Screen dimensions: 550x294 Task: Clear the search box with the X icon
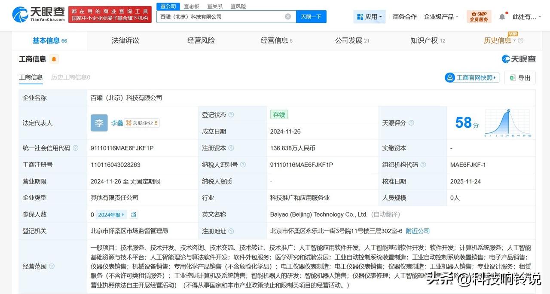(287, 16)
